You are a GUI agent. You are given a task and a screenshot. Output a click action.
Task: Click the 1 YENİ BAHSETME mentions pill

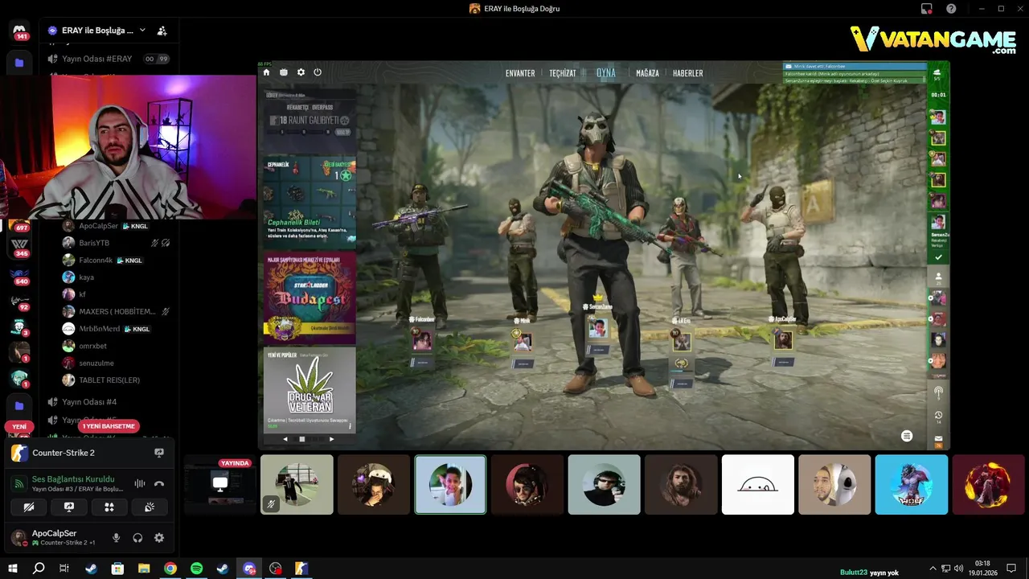109,426
